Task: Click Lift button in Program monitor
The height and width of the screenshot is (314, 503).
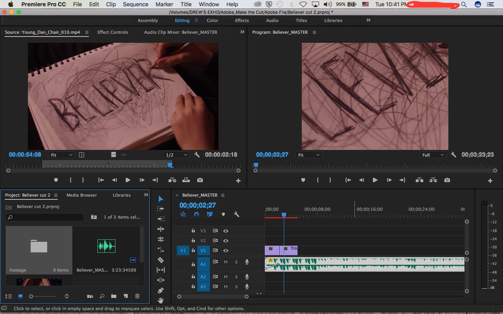Action: (419, 180)
